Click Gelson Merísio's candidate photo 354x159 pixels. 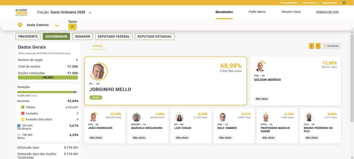coord(260,67)
